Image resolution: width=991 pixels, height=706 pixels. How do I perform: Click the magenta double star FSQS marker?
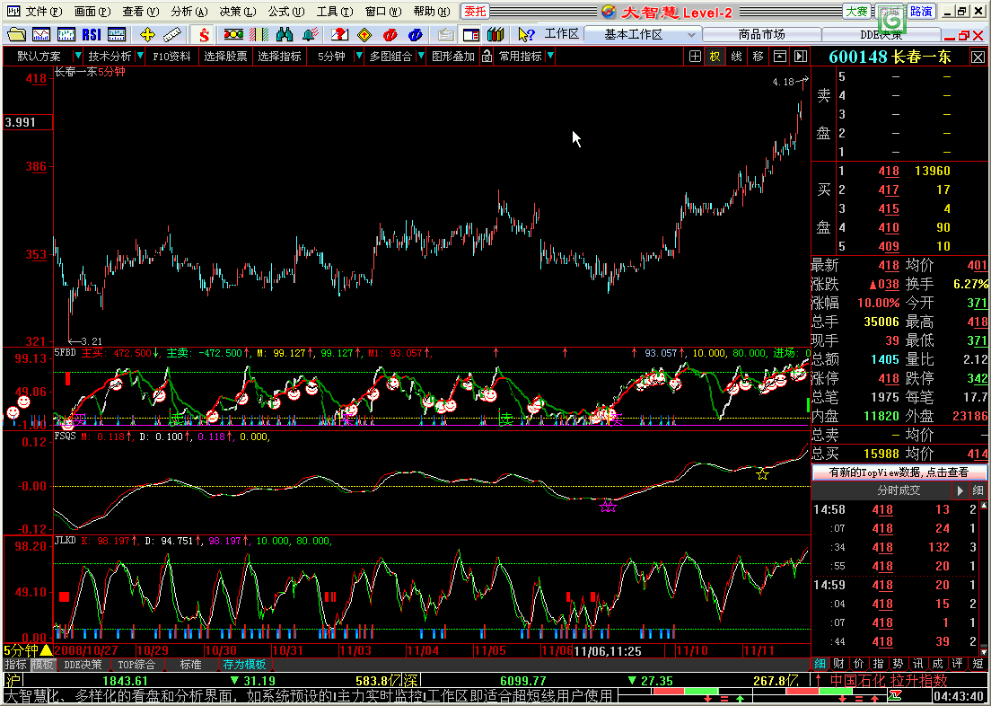608,506
